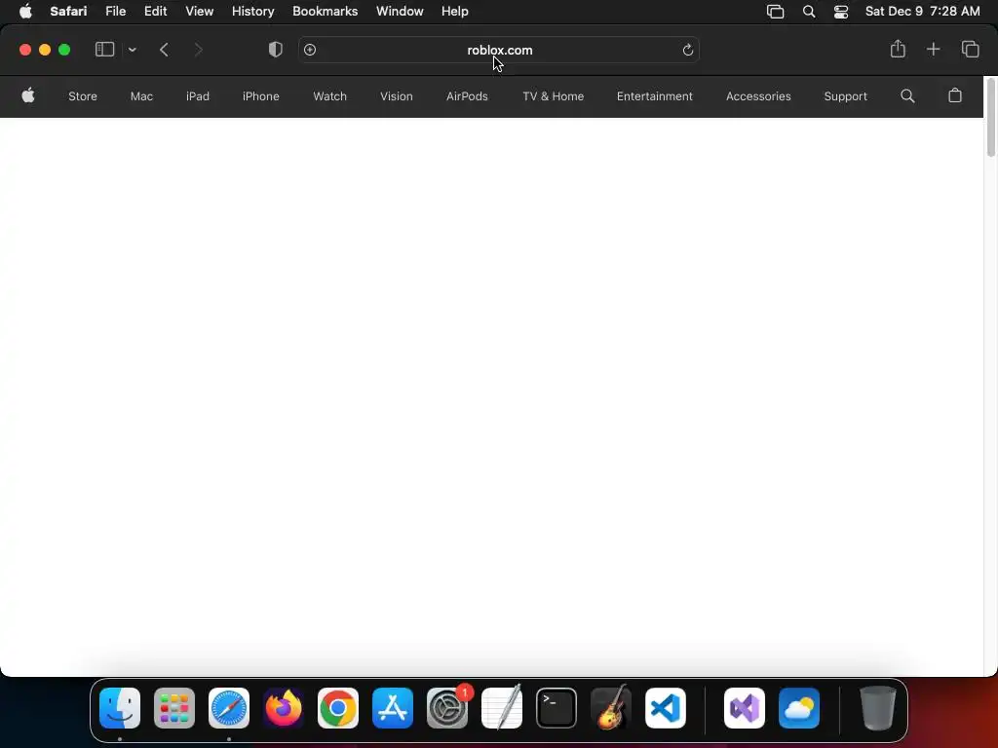Screen dimensions: 998x748
Task: Open the shopping bag icon
Action: coord(955,95)
